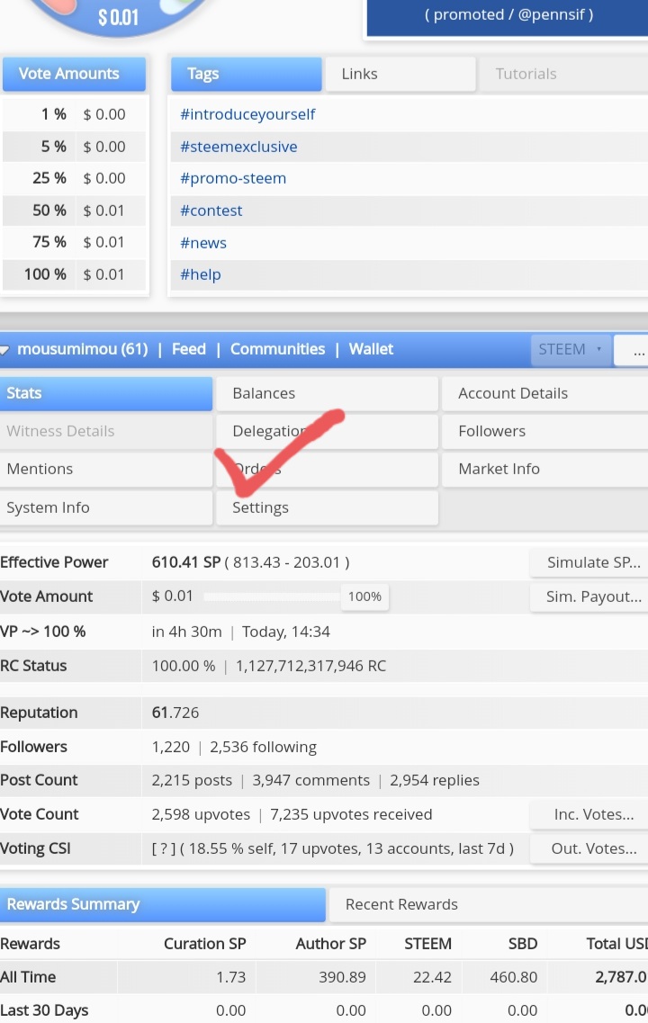
Task: Open the Mentions tab
Action: 105,469
